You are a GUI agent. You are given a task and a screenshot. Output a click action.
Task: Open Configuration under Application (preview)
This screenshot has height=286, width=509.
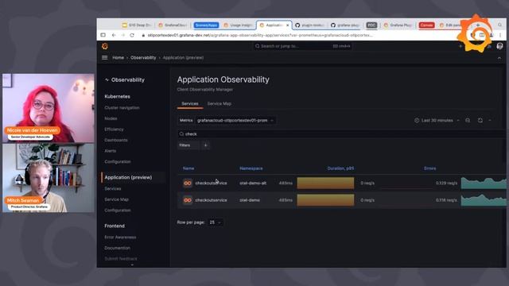[118, 210]
